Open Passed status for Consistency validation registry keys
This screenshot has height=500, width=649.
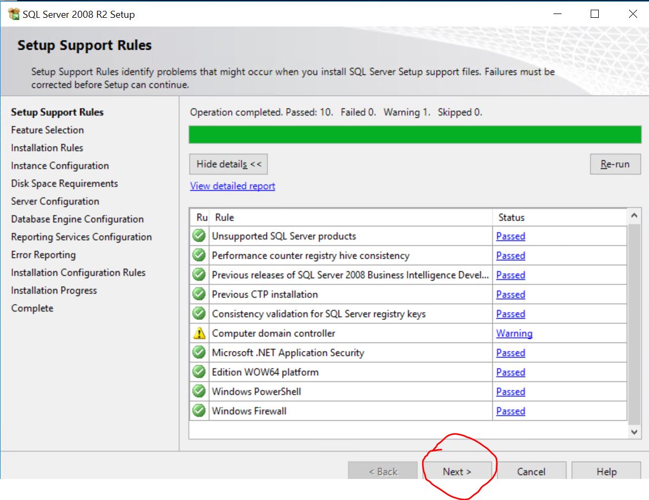[x=511, y=314]
